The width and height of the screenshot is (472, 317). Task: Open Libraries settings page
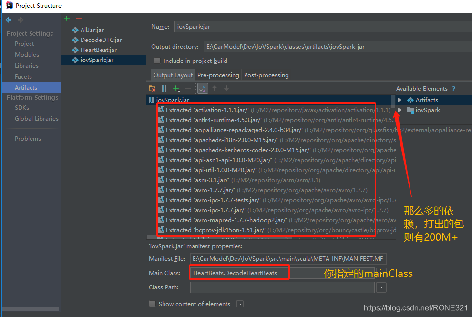[27, 66]
